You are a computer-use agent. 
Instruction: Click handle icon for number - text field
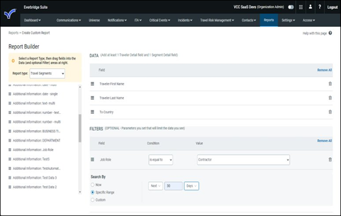point(10,113)
